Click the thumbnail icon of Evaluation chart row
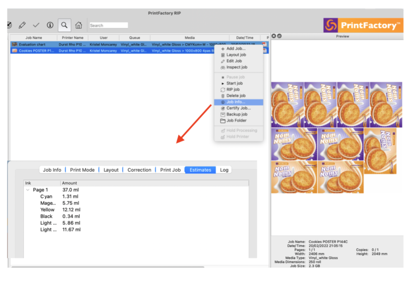The height and width of the screenshot is (293, 416). click(15, 44)
